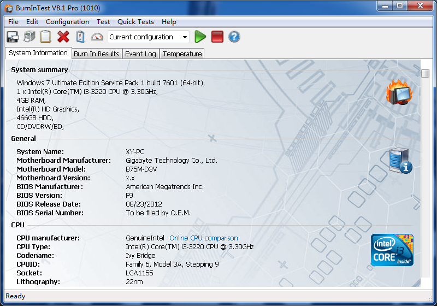Open the Configuration menu

coord(67,22)
